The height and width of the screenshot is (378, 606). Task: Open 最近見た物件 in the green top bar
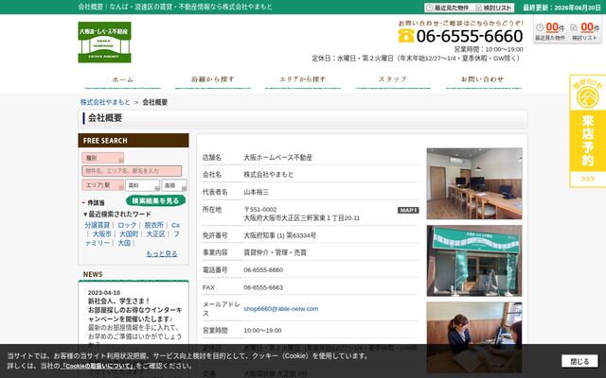point(447,8)
